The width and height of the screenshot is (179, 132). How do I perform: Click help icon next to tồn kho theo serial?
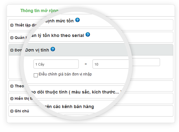tap(88, 34)
